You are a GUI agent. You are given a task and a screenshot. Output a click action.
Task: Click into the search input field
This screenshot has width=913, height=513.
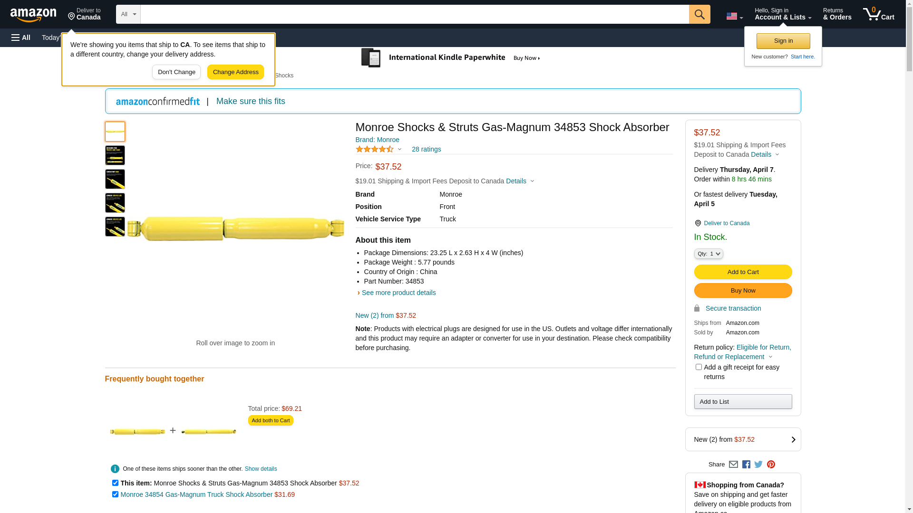pyautogui.click(x=414, y=14)
